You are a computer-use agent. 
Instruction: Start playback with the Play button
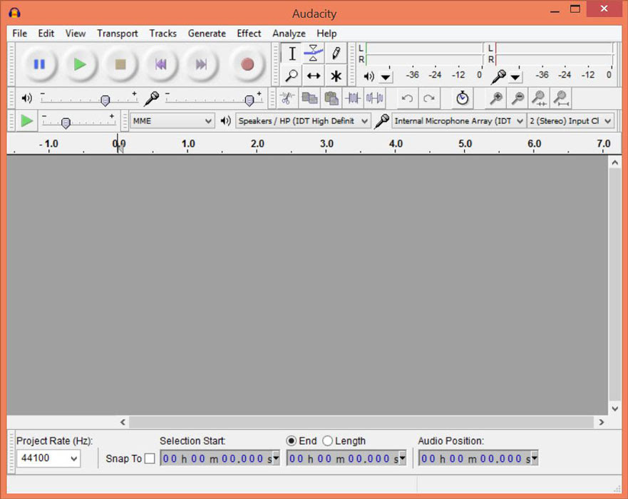pyautogui.click(x=80, y=64)
